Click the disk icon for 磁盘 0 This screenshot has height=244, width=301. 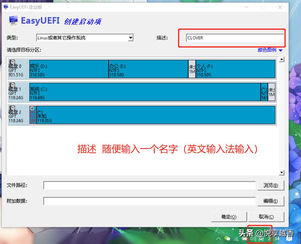click(11, 62)
